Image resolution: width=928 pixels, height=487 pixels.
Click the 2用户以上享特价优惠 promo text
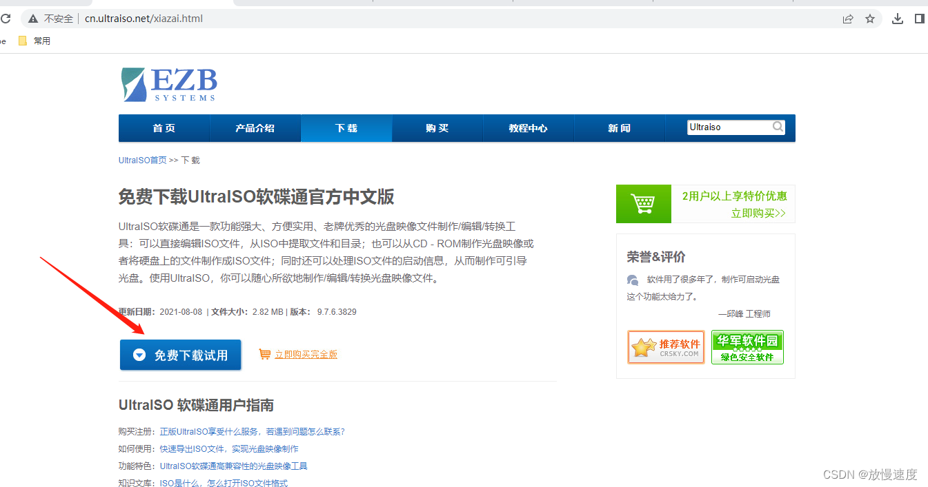tap(734, 196)
